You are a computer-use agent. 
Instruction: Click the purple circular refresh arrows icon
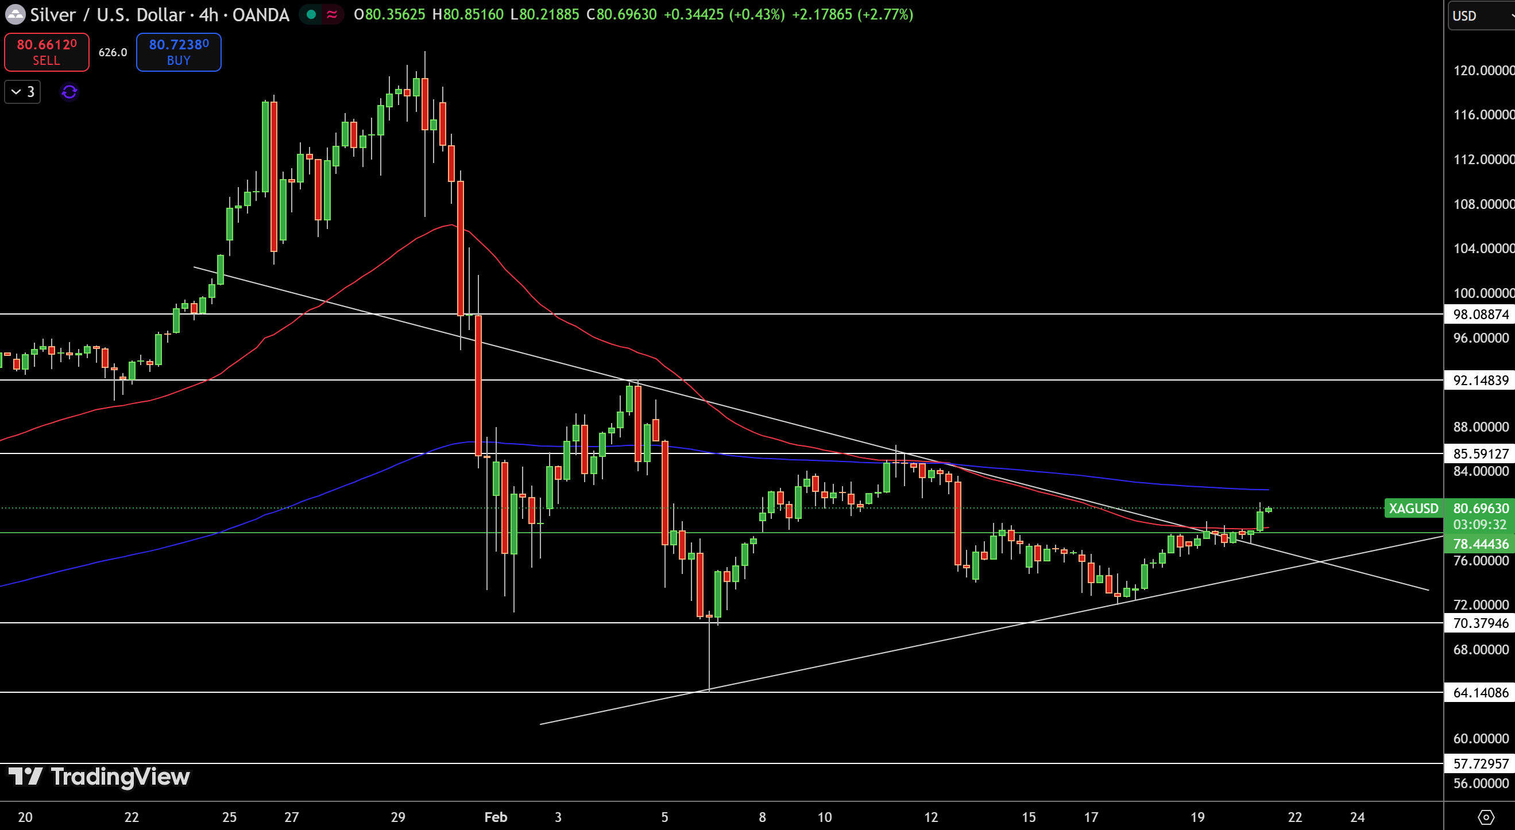[x=69, y=92]
